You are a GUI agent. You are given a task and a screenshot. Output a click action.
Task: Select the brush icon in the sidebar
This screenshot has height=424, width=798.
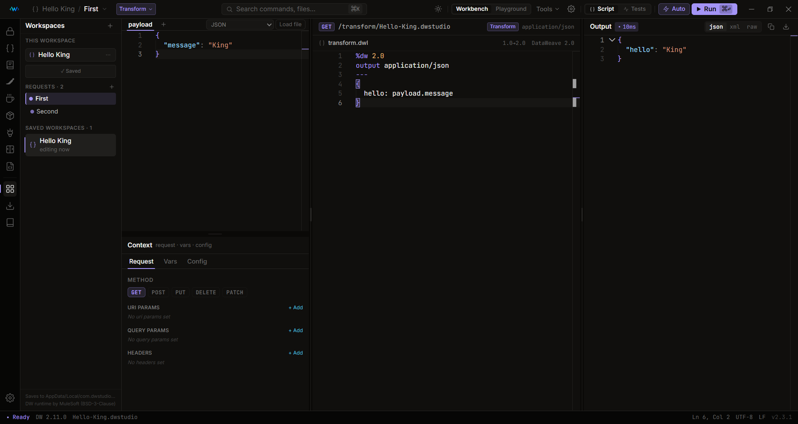[10, 81]
